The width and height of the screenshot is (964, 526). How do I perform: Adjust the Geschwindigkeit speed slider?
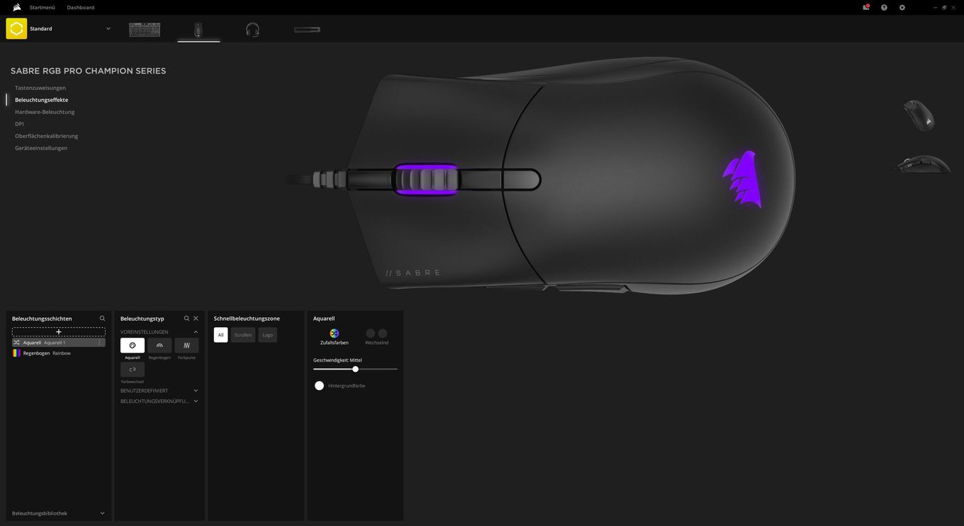point(355,369)
